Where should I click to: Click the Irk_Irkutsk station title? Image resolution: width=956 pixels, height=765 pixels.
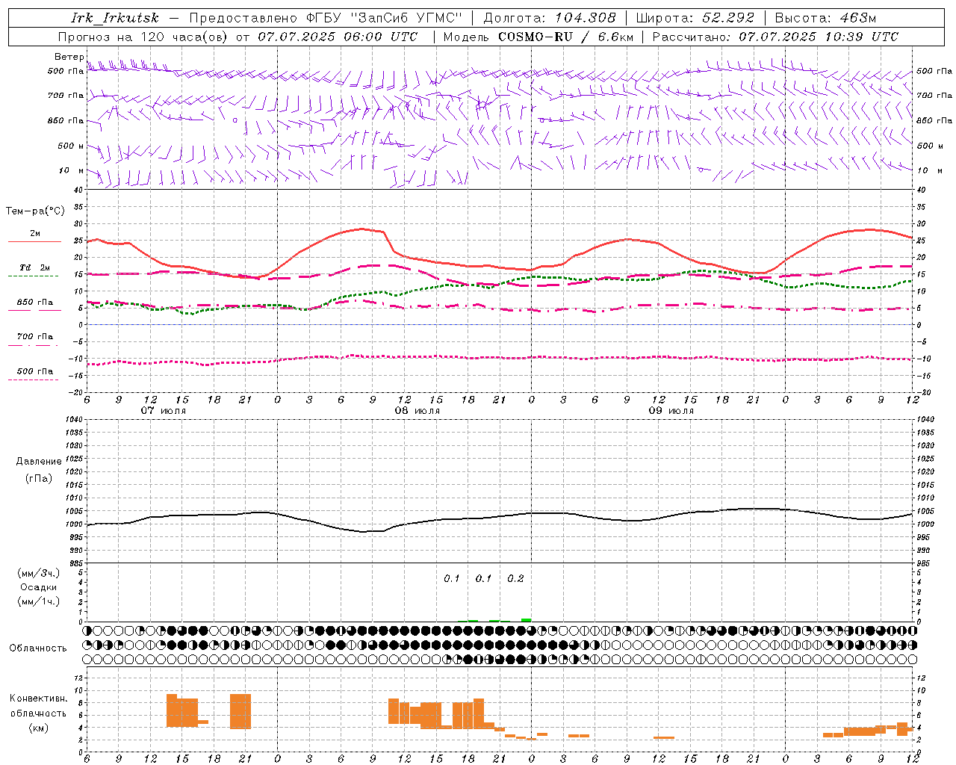click(115, 18)
